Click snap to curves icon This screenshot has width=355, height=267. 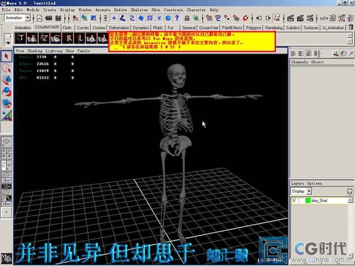218,18
